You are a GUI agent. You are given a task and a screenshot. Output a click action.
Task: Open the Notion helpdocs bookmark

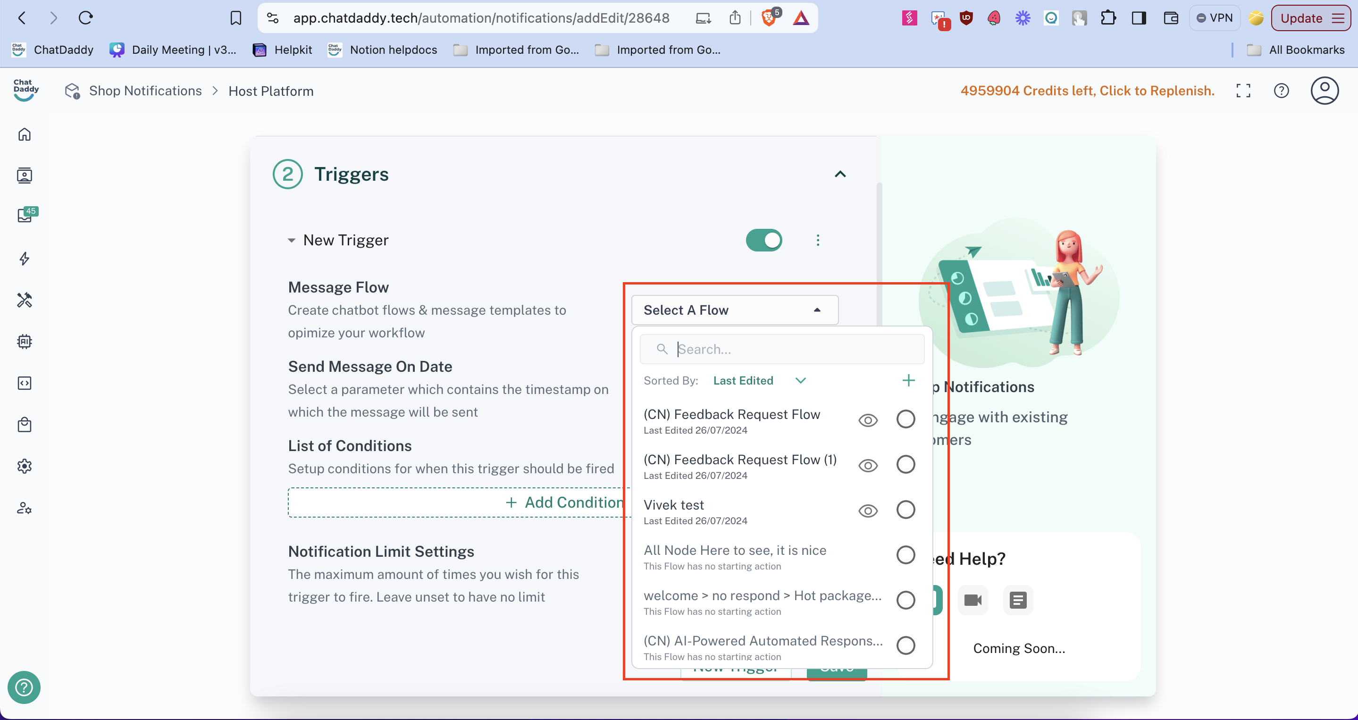point(383,50)
